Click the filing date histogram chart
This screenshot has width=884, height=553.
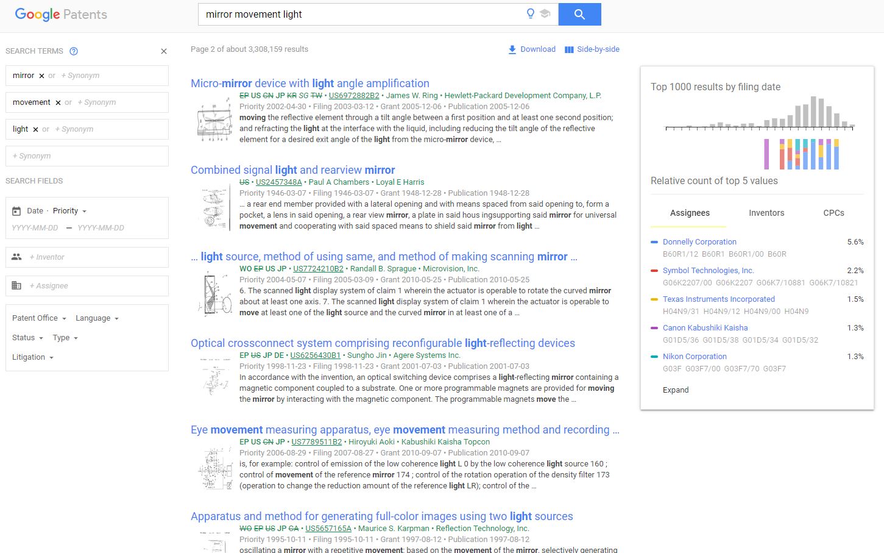[760, 113]
